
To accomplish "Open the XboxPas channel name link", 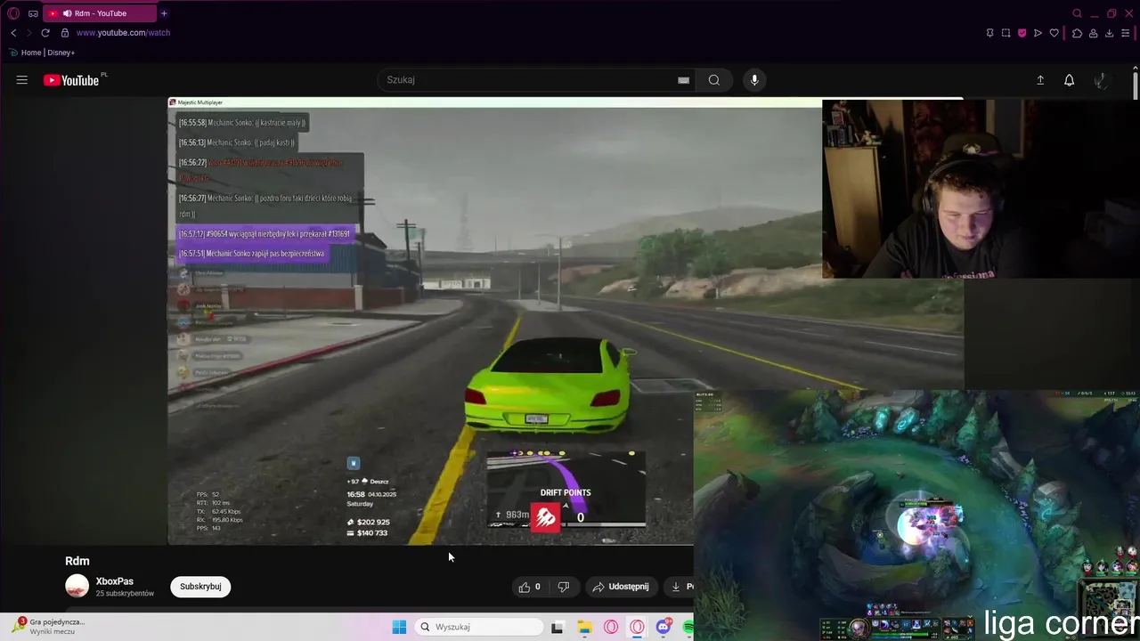I will pyautogui.click(x=115, y=581).
